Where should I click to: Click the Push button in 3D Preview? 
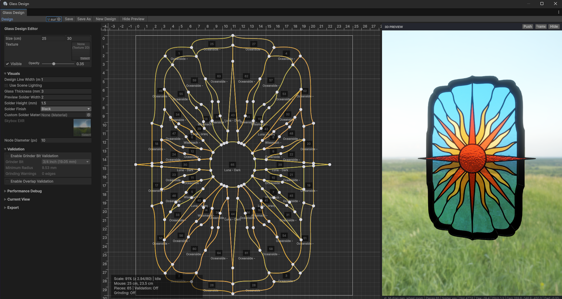pos(527,27)
